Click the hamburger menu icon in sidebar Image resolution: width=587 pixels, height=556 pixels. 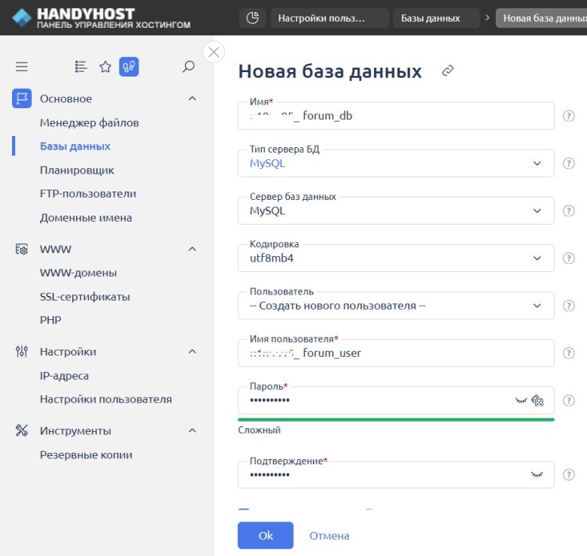click(22, 67)
